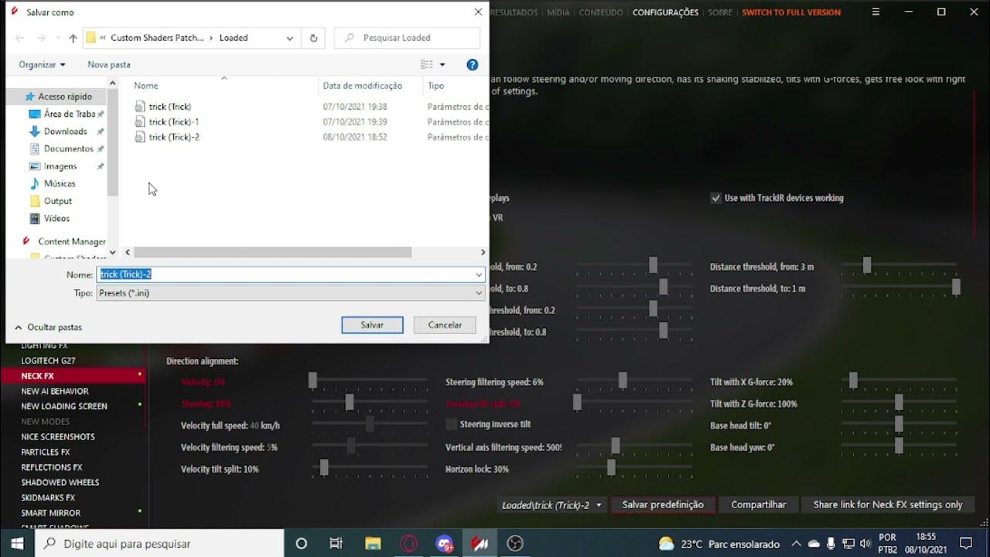Screen dimensions: 990x557
Task: Open SMART MIRROR settings page
Action: [51, 513]
